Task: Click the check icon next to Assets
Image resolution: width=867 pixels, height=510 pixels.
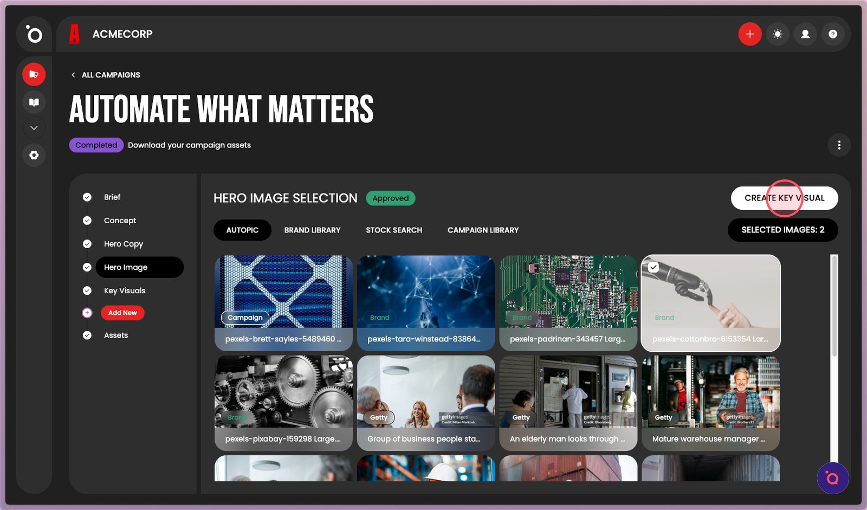Action: point(87,335)
